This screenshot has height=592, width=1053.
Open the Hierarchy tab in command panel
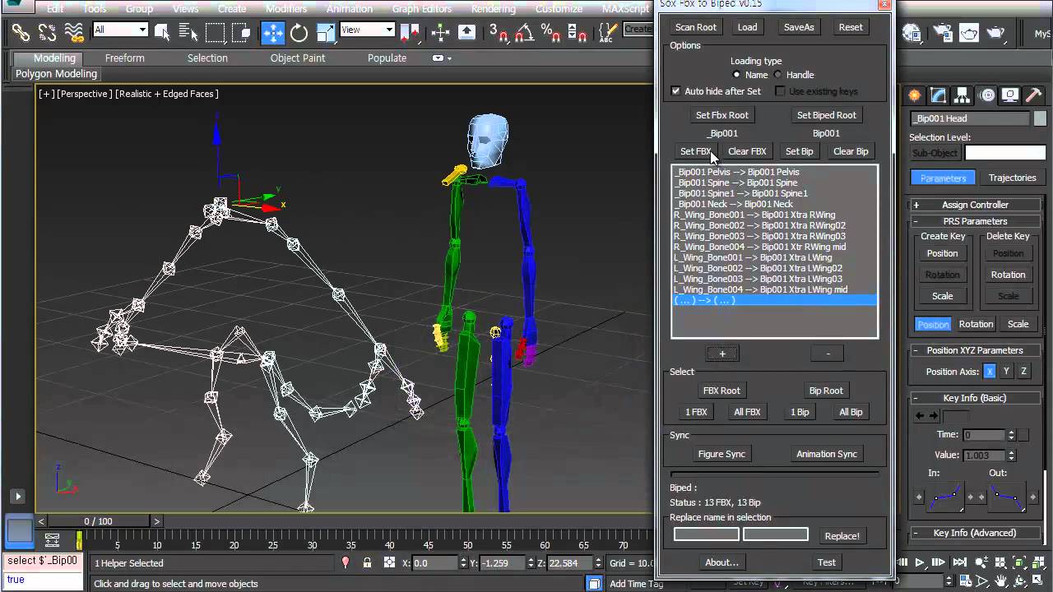coord(963,95)
